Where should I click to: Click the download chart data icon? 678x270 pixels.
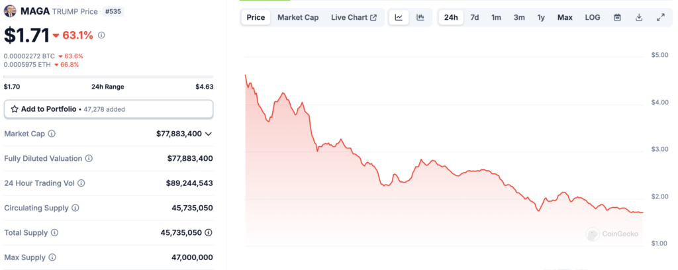click(639, 18)
